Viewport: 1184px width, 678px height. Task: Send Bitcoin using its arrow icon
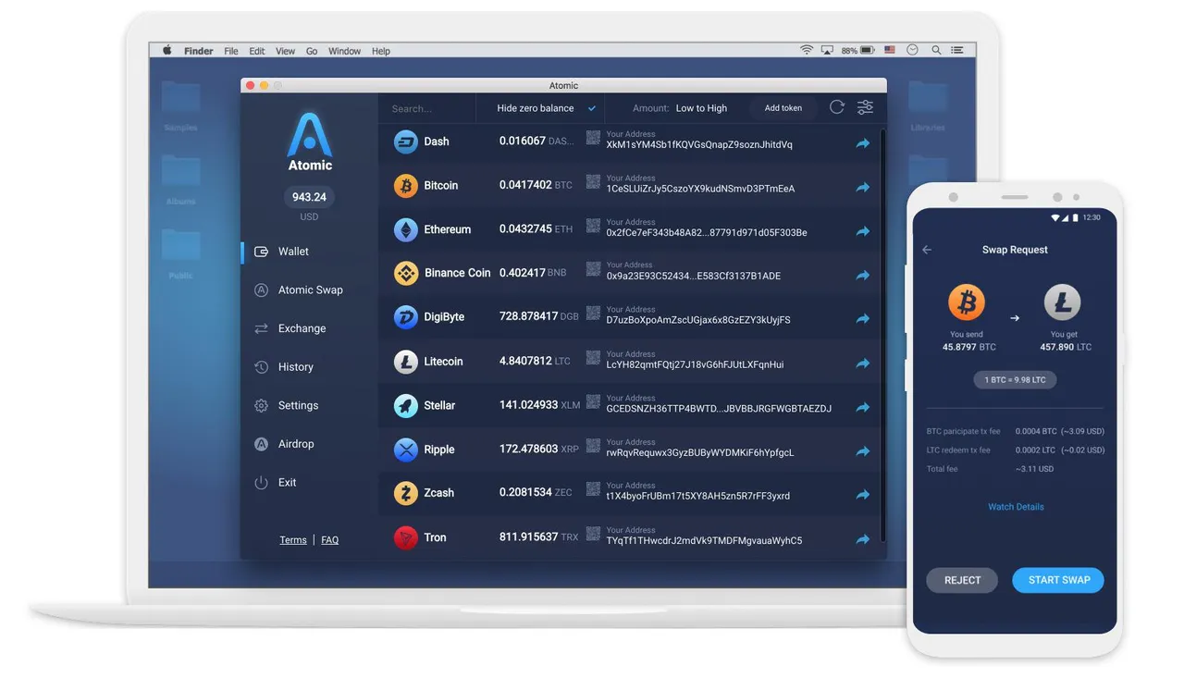coord(863,187)
